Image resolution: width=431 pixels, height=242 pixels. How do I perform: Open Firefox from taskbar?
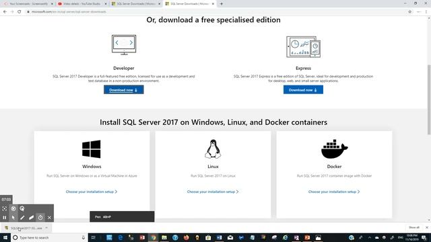187,237
